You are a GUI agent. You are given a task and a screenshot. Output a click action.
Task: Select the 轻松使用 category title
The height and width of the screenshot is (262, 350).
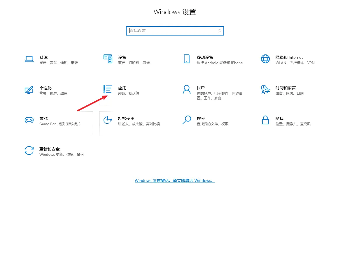click(126, 118)
